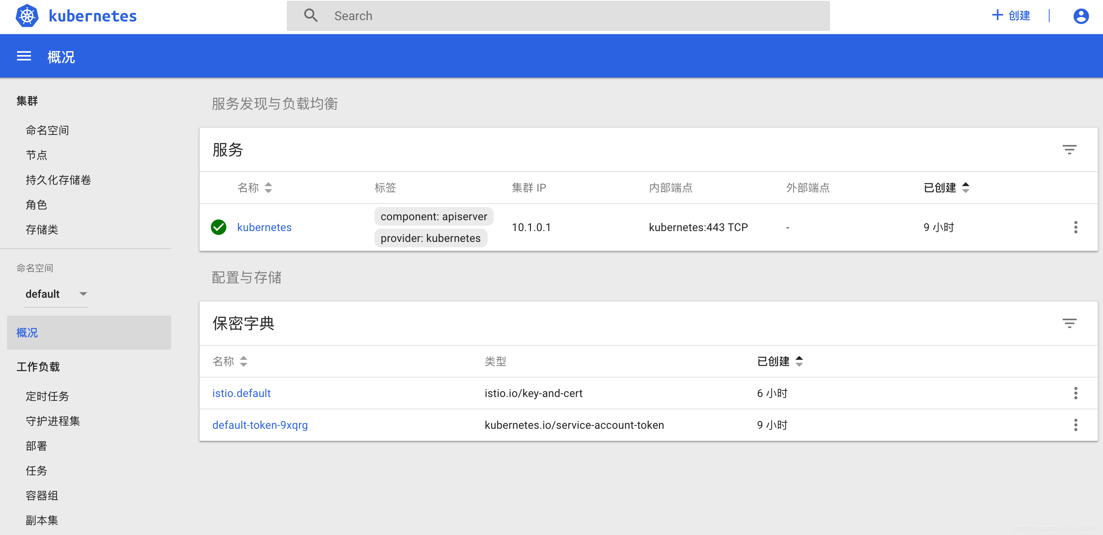The width and height of the screenshot is (1103, 535).
Task: Open actions menu for kubernetes service
Action: (x=1075, y=227)
